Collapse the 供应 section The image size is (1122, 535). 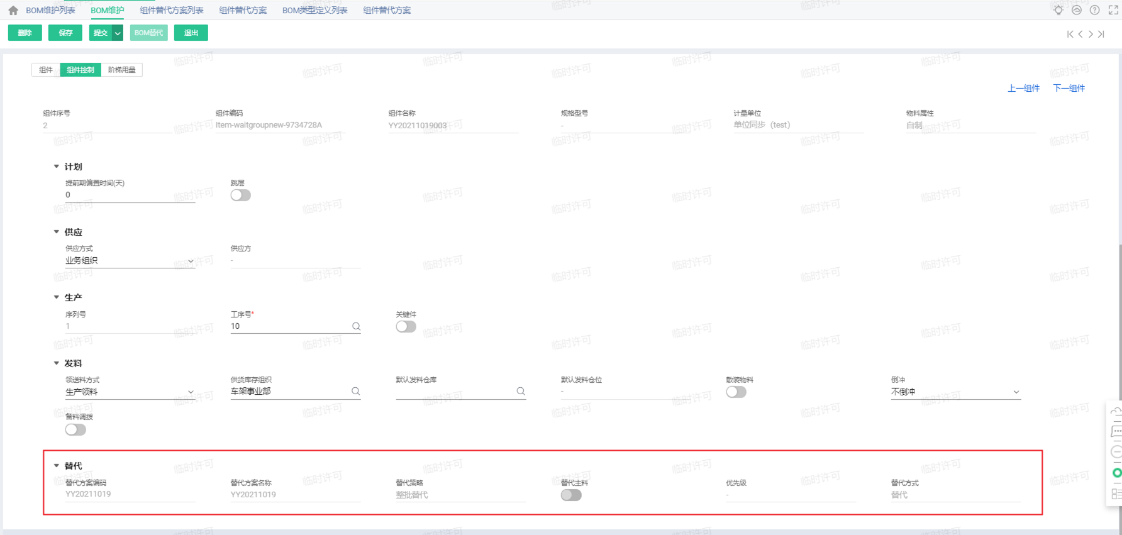57,232
